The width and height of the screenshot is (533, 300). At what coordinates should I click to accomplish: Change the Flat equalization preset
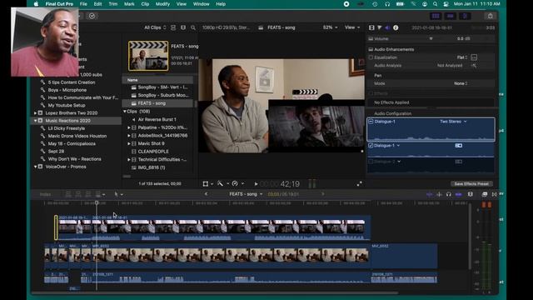tap(462, 57)
